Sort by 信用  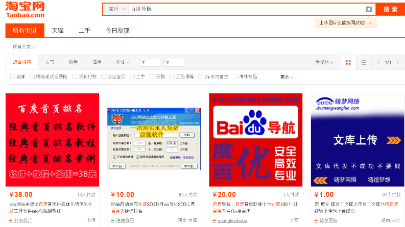(97, 62)
